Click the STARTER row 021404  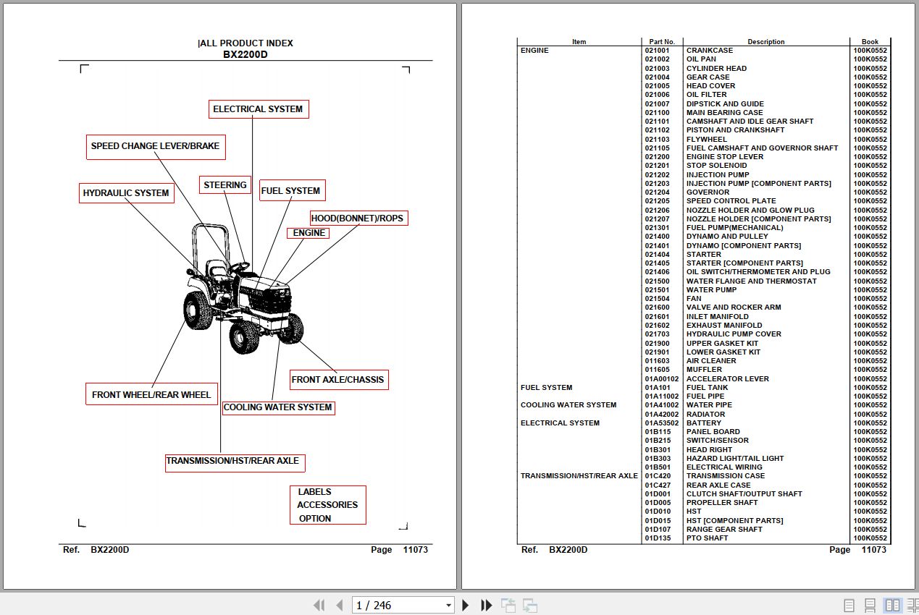(703, 255)
